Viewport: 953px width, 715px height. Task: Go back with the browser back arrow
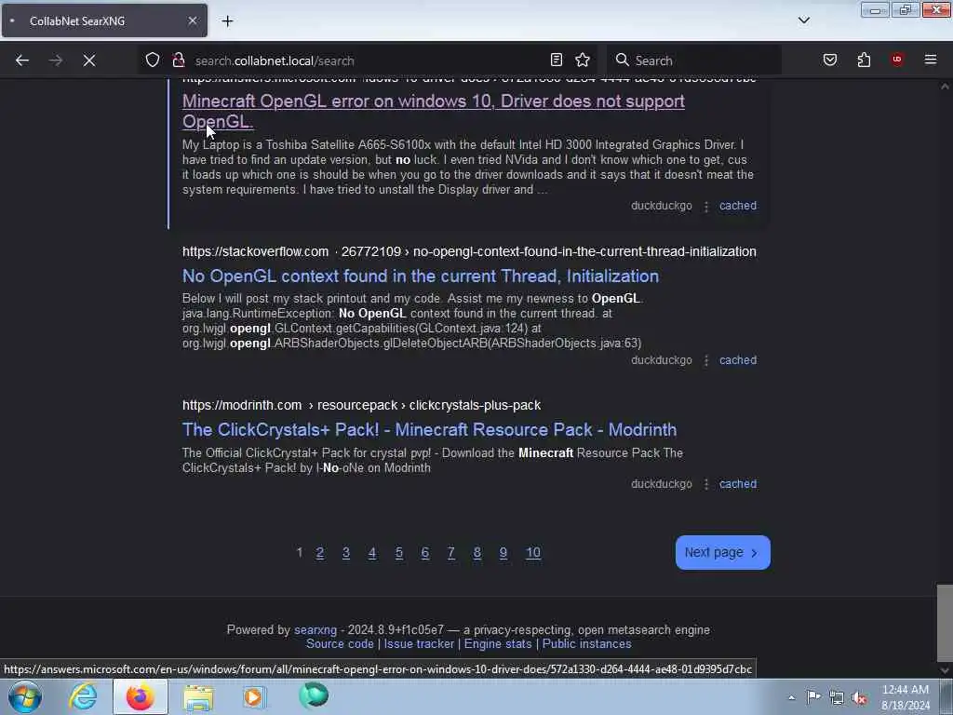pyautogui.click(x=22, y=61)
